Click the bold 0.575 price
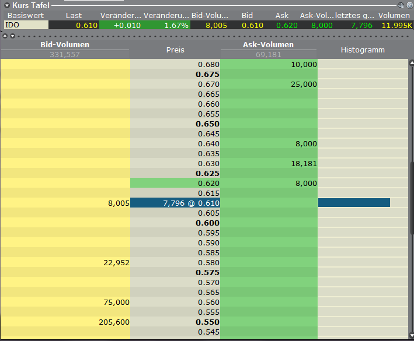The image size is (414, 341). click(x=207, y=272)
